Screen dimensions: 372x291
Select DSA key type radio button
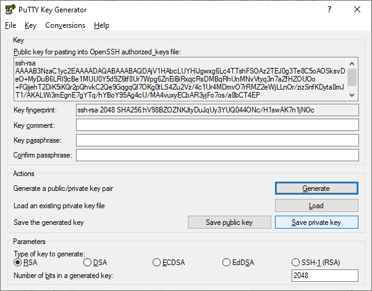(x=87, y=263)
